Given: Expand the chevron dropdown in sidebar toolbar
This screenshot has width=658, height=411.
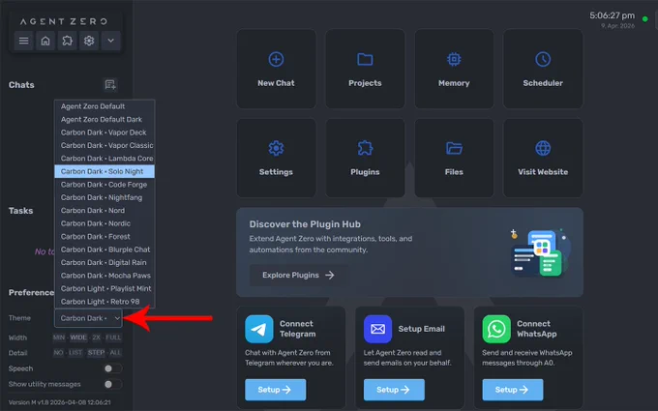Looking at the screenshot, I should coord(110,41).
